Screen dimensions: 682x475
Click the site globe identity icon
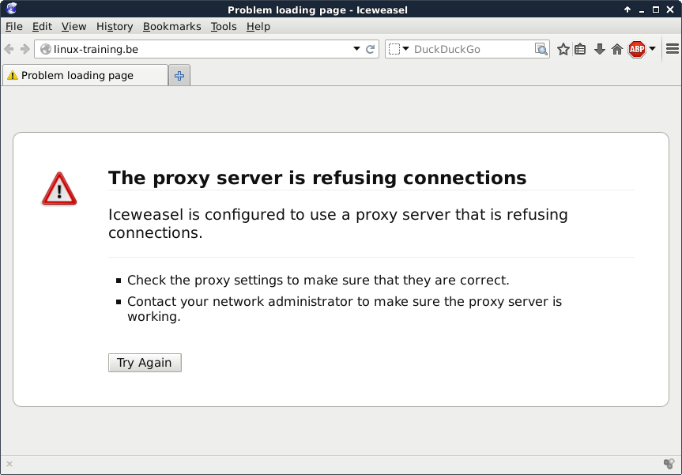pos(45,49)
